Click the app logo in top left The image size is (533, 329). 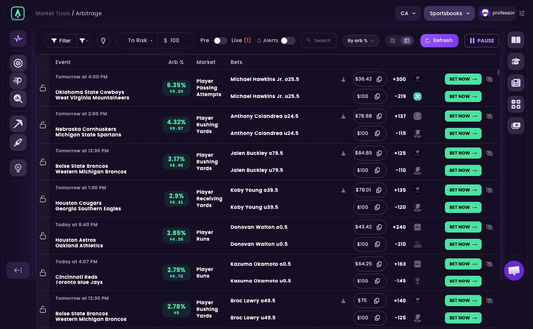(18, 13)
